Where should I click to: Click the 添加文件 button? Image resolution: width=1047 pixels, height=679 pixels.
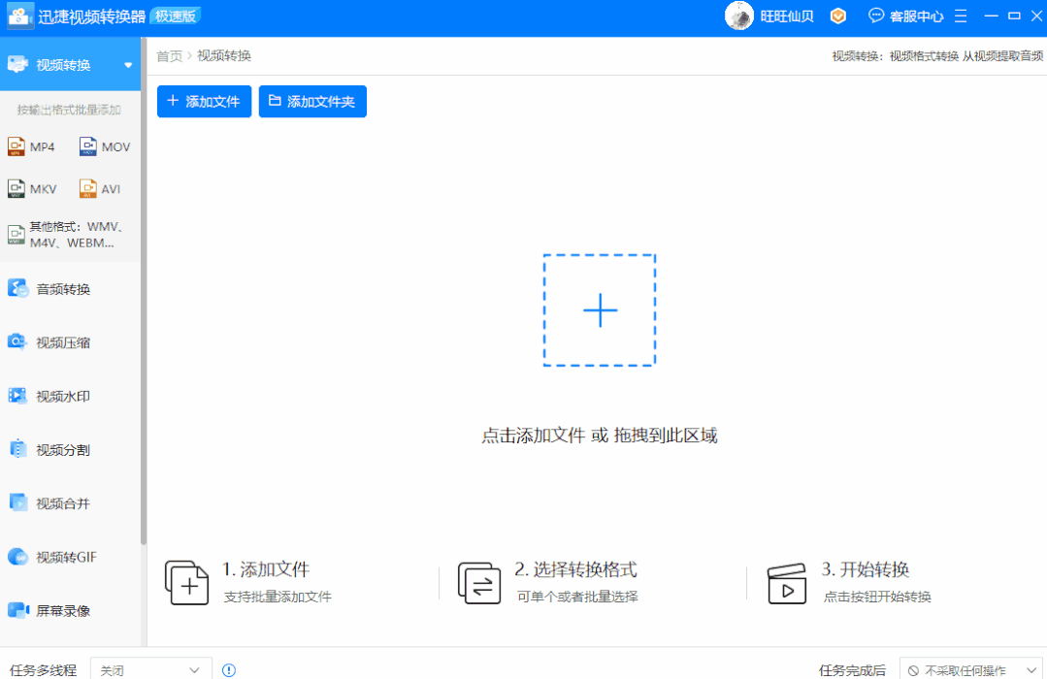point(204,101)
